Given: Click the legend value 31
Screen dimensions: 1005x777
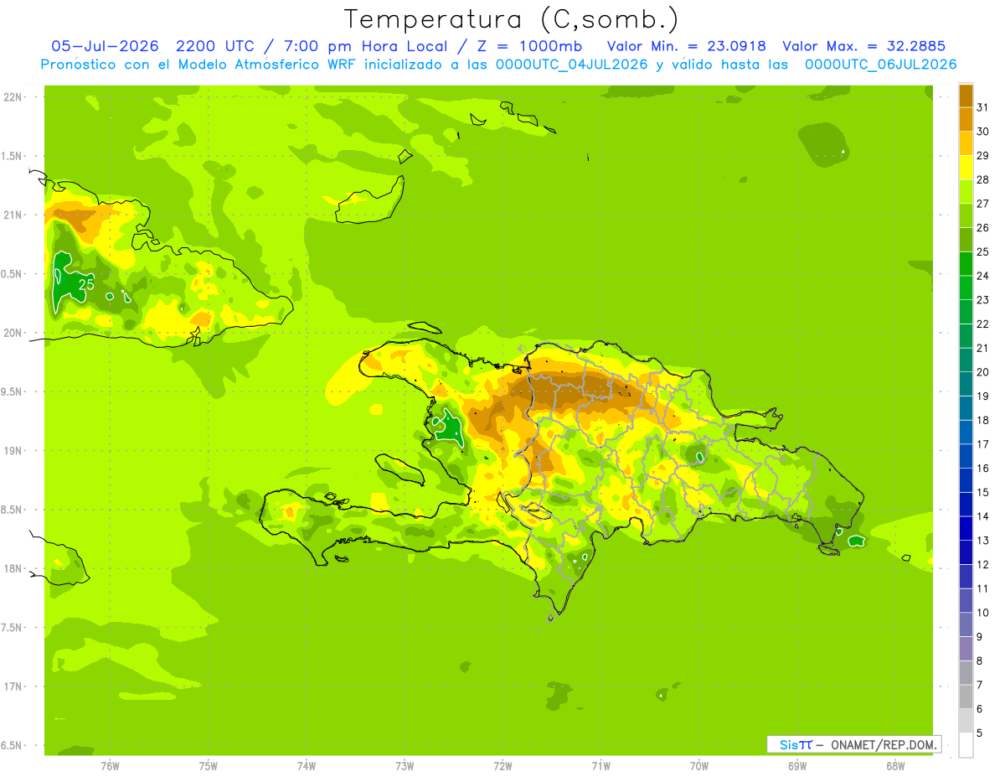Looking at the screenshot, I should pyautogui.click(x=982, y=106).
